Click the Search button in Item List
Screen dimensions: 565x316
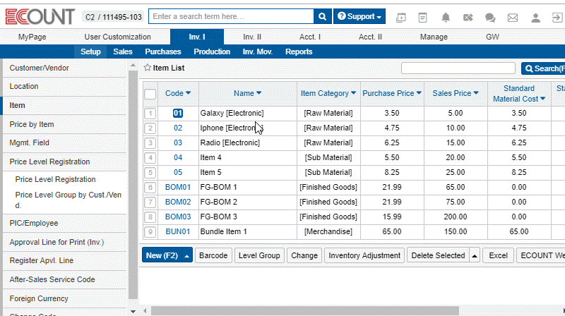point(543,68)
